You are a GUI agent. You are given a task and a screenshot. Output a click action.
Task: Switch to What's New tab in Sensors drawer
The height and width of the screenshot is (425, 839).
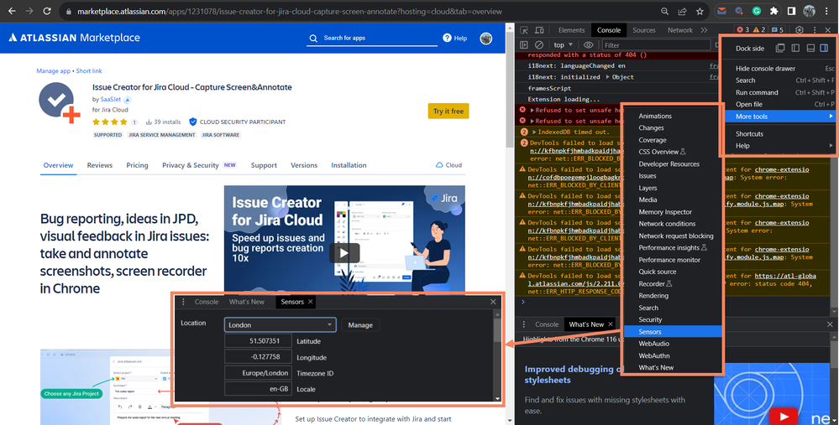pyautogui.click(x=247, y=302)
